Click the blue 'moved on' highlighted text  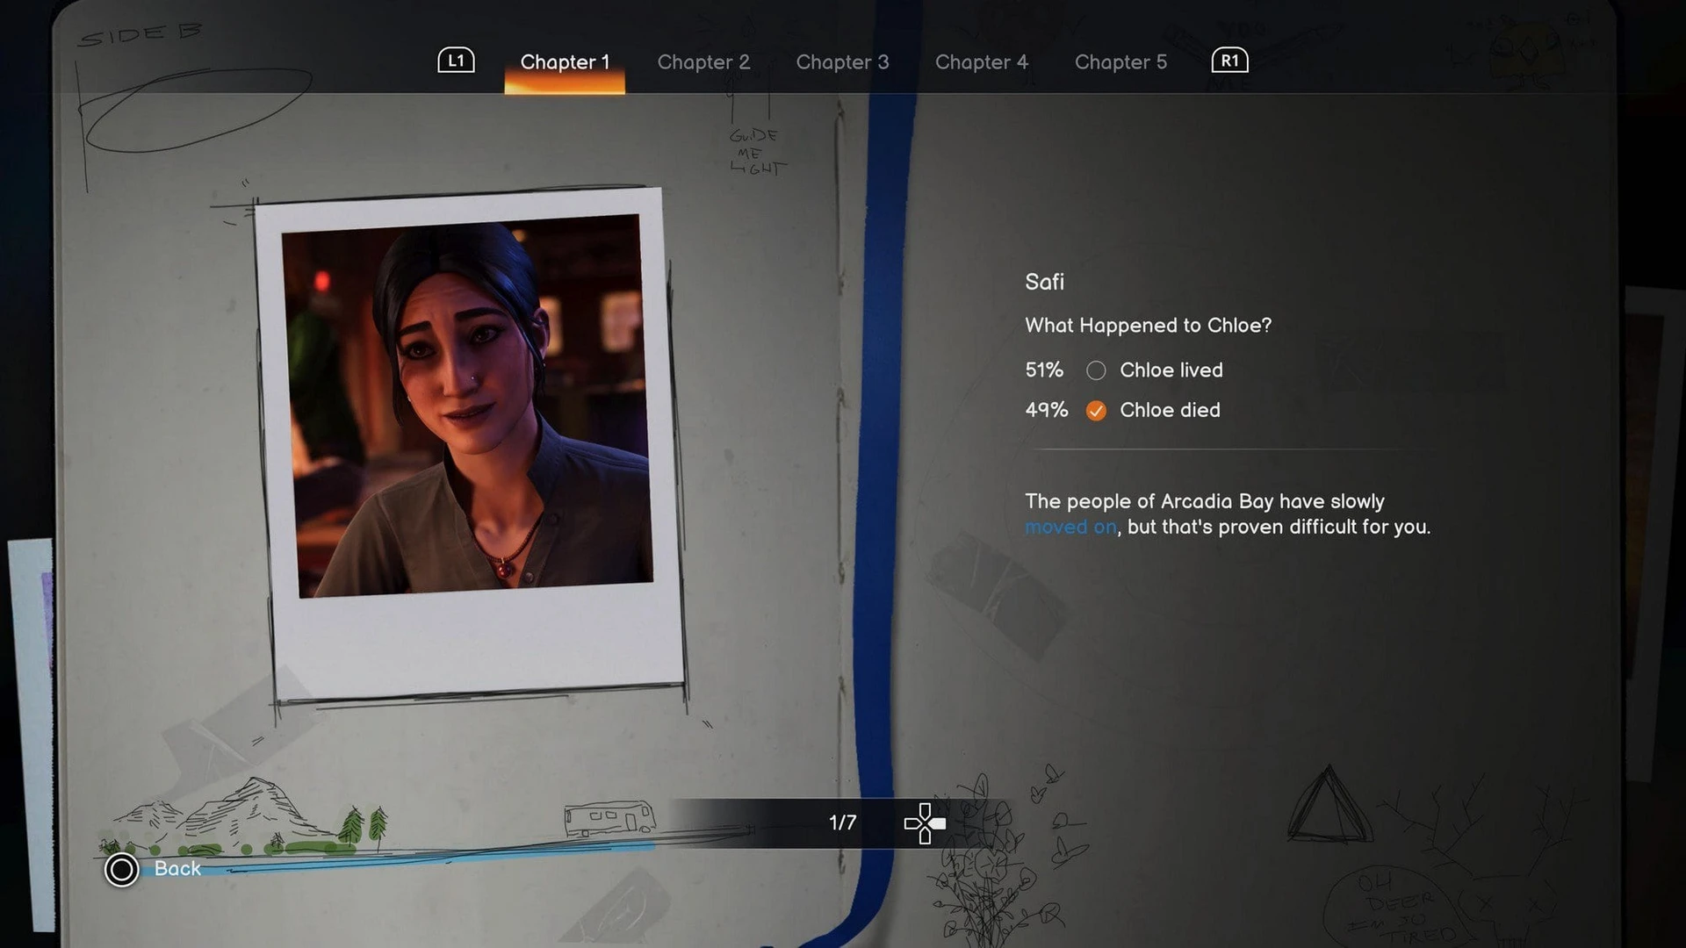coord(1070,527)
